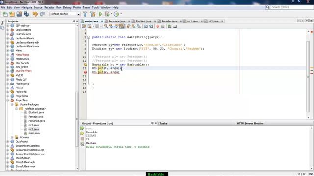Close the Projects panel
Image resolution: width=314 pixels, height=176 pixels.
click(77, 22)
